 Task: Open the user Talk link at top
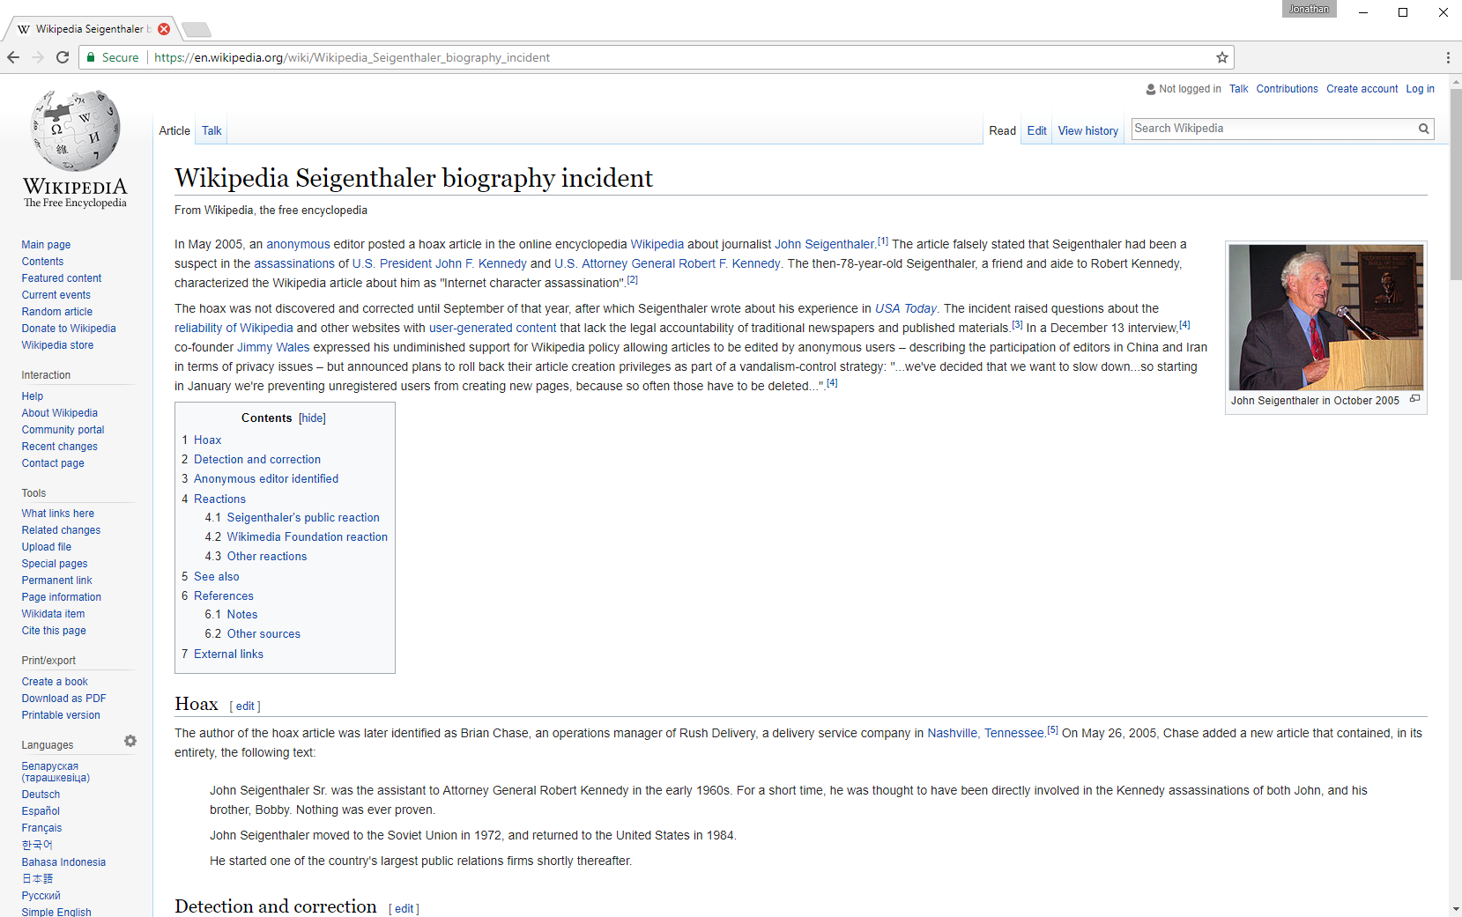(x=1238, y=89)
